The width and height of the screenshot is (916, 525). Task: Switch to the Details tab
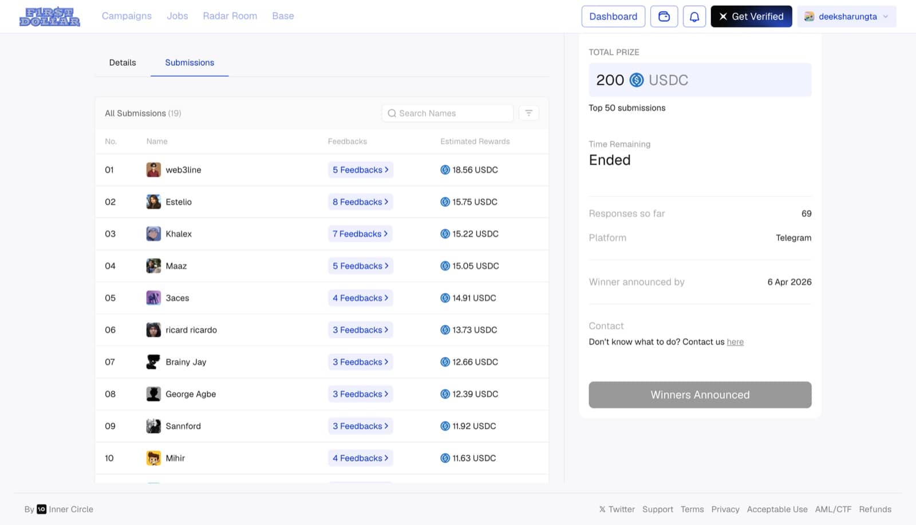123,62
